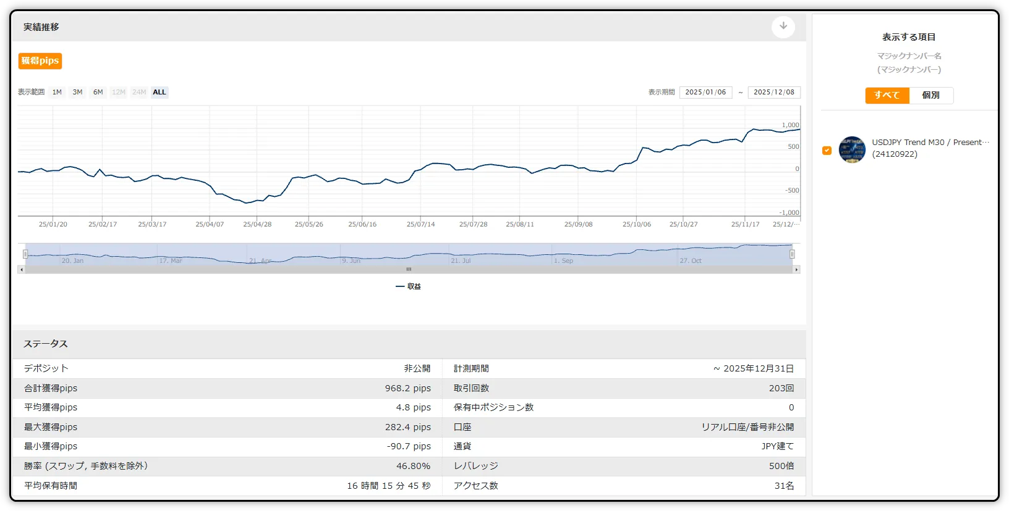Click the -500 y-axis label

point(793,190)
